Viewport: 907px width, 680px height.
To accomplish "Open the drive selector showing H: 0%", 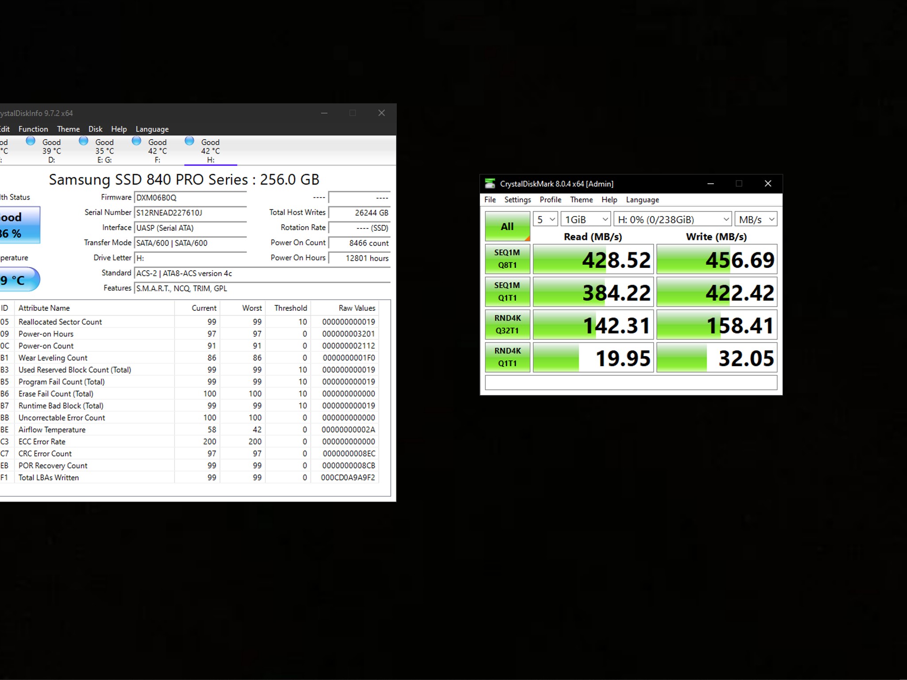I will 673,219.
